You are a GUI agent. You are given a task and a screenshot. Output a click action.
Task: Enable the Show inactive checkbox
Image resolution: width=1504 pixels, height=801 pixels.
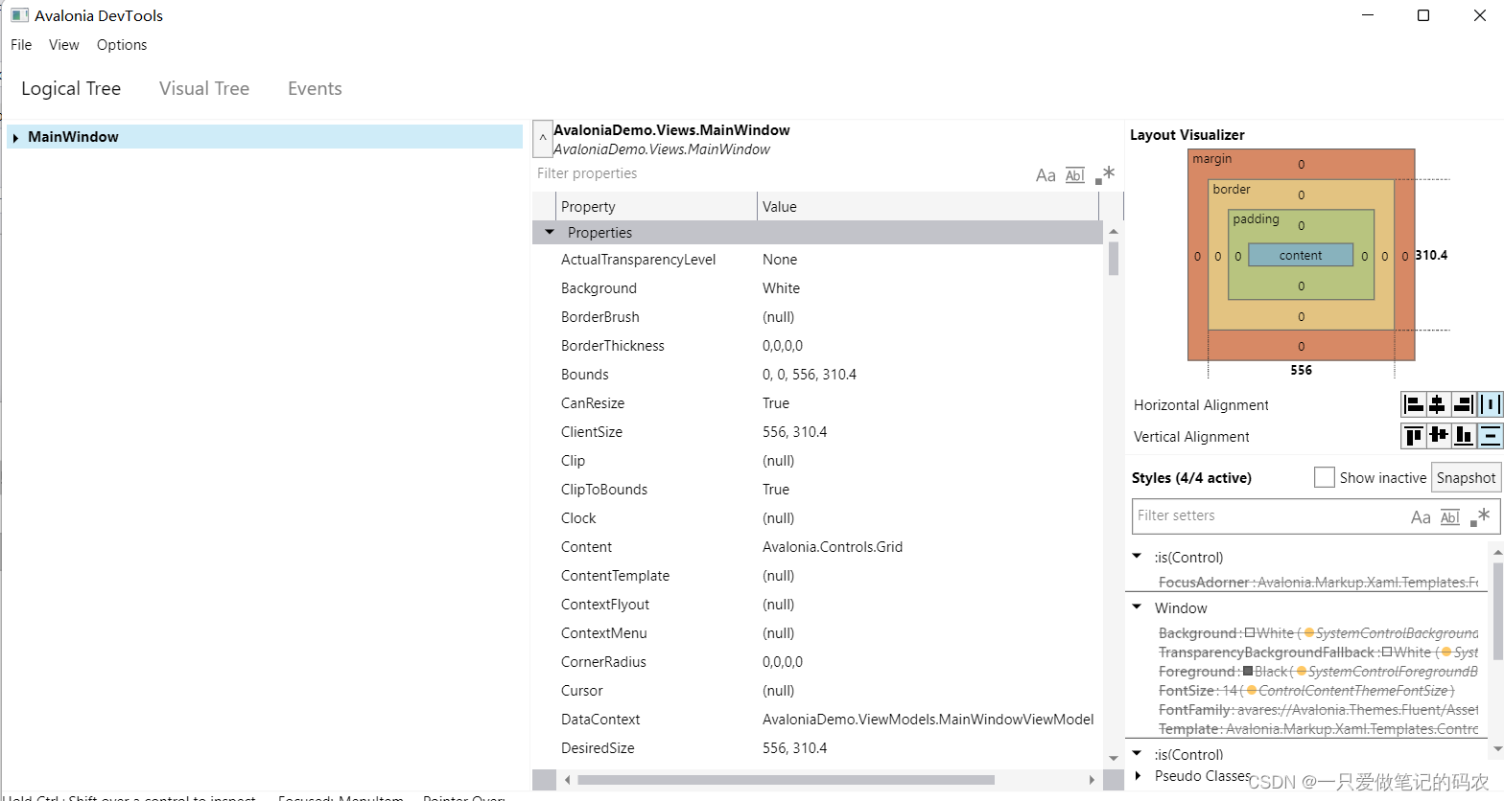click(x=1325, y=477)
